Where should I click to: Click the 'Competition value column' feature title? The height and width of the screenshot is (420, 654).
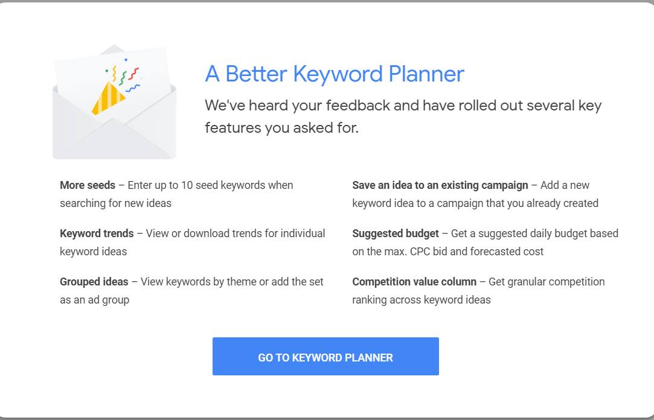coord(414,282)
